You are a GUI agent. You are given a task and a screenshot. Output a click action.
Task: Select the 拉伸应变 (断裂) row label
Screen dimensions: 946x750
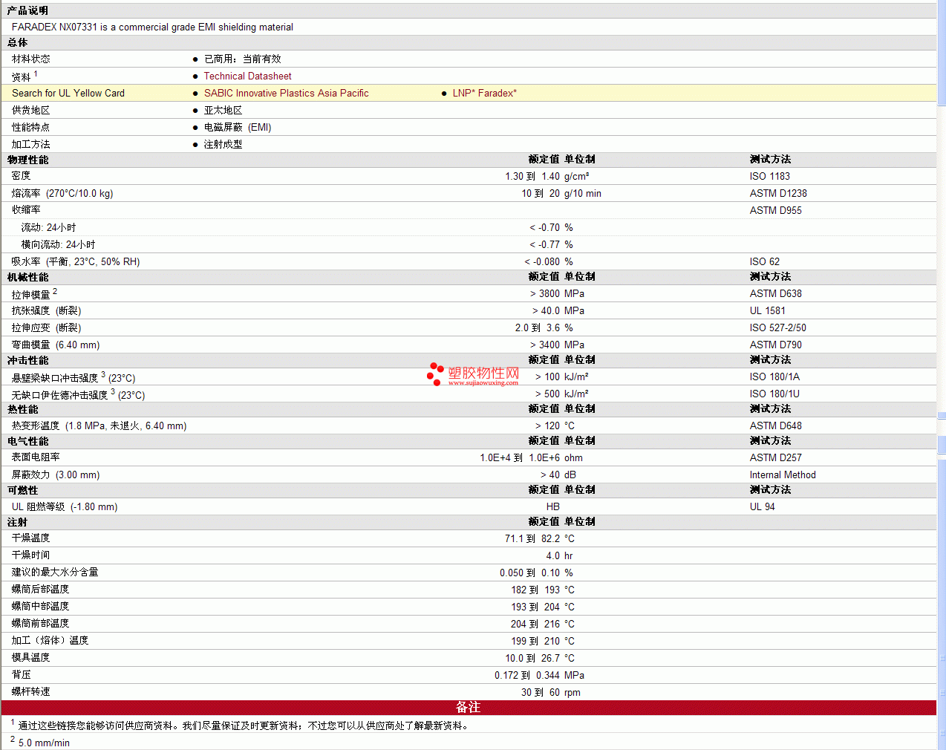[47, 327]
